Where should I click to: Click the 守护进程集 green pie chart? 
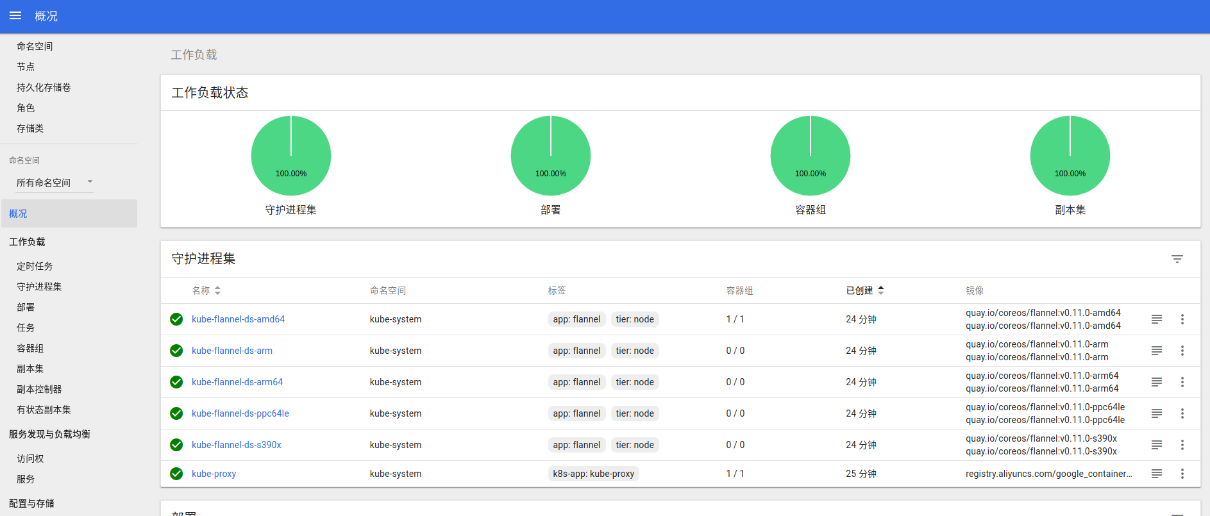coord(291,156)
